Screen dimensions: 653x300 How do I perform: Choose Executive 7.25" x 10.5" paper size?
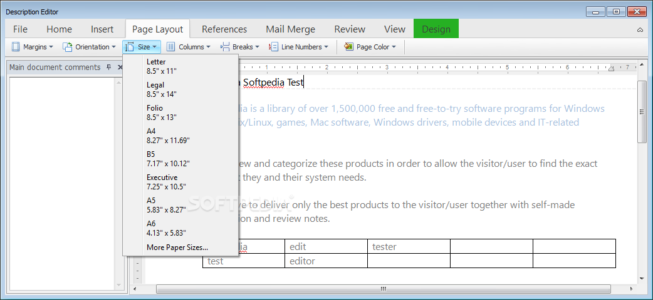pyautogui.click(x=180, y=182)
